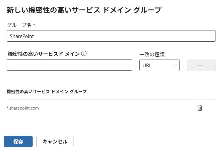This screenshot has height=153, width=223.
Task: Click the plus icon to add the domain
Action: [201, 65]
